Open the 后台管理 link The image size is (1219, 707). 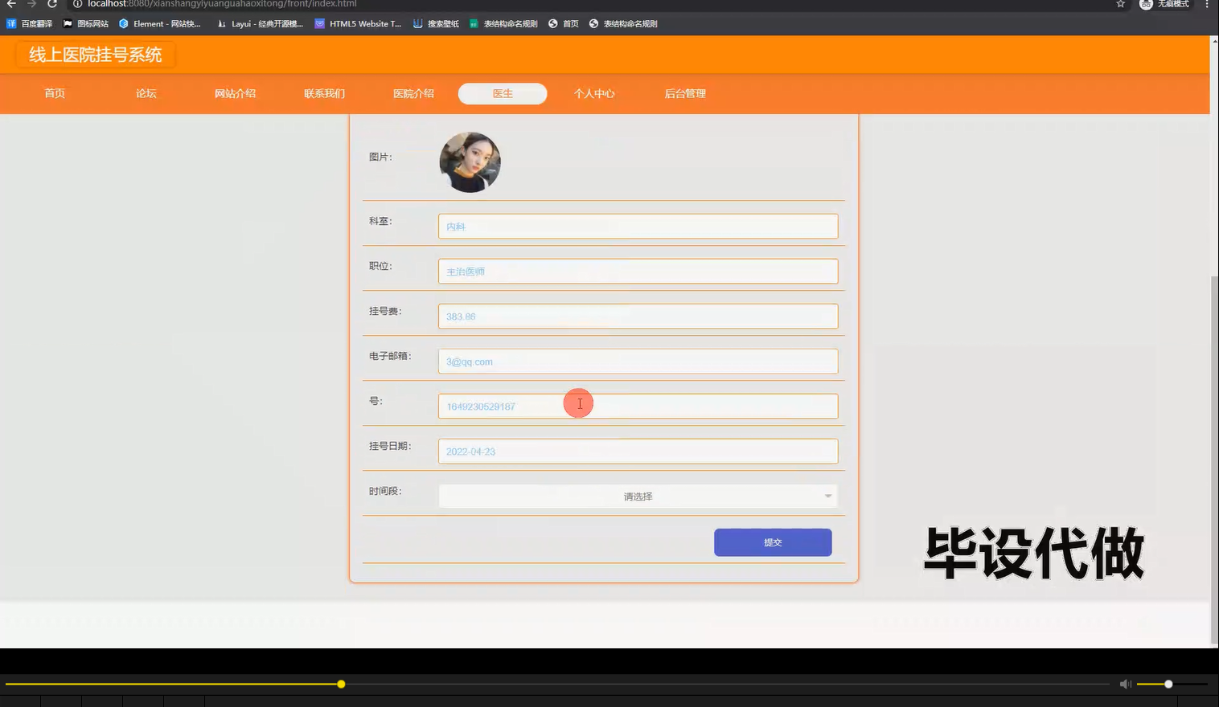[684, 93]
